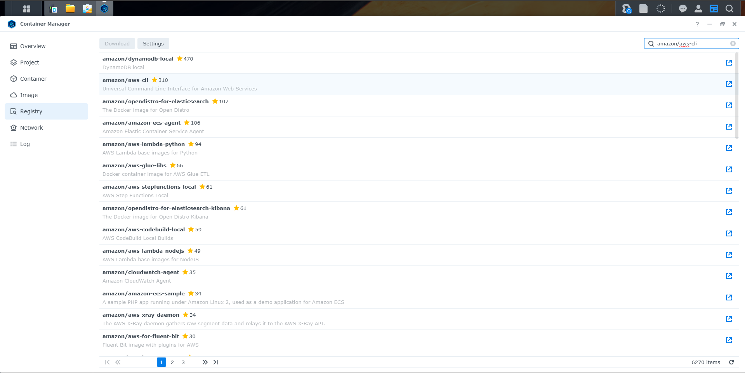Image resolution: width=745 pixels, height=373 pixels.
Task: Open external link for amazon/cloudwatch-agent
Action: pyautogui.click(x=729, y=276)
